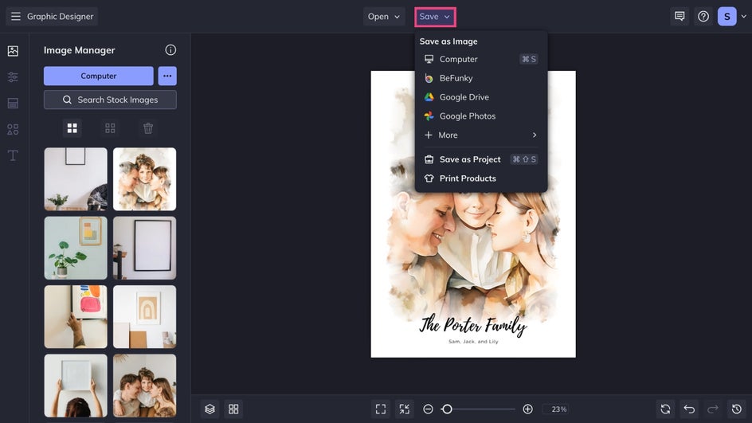Click The Porter Family text on canvas

tap(473, 326)
